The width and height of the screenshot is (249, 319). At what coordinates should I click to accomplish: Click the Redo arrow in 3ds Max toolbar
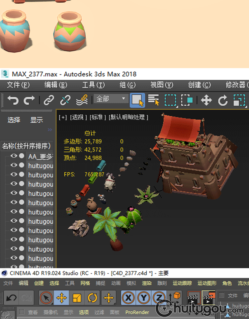(x=29, y=100)
